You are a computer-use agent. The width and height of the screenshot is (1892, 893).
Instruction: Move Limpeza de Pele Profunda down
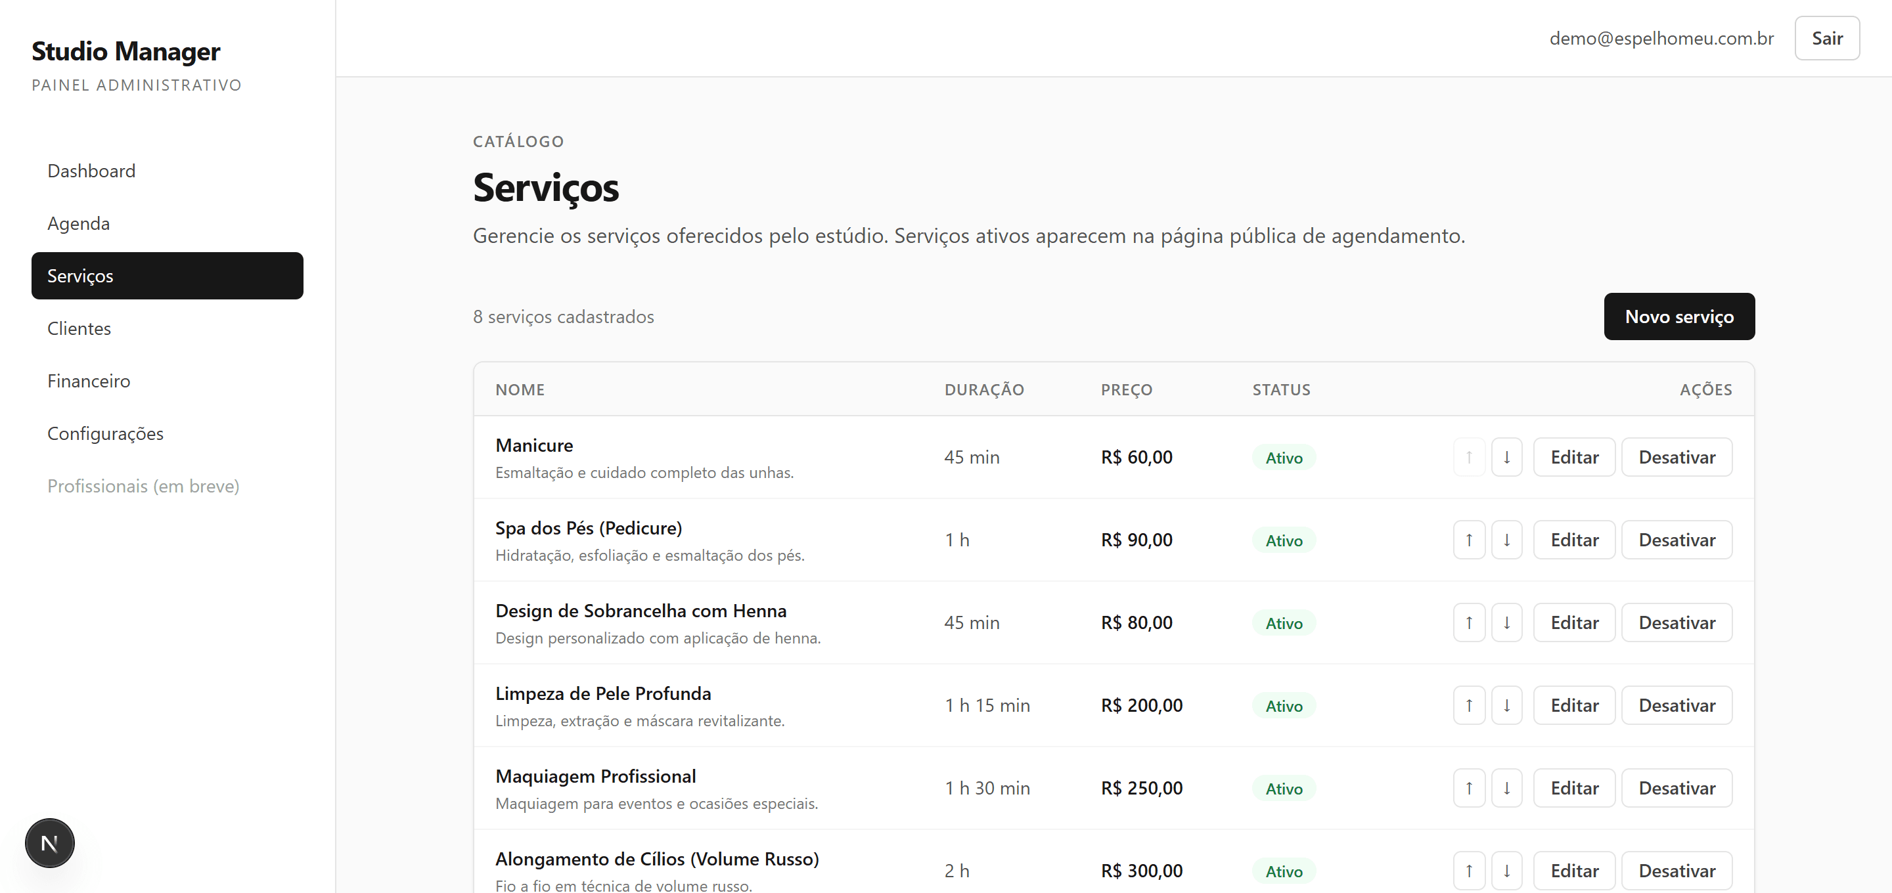1506,705
